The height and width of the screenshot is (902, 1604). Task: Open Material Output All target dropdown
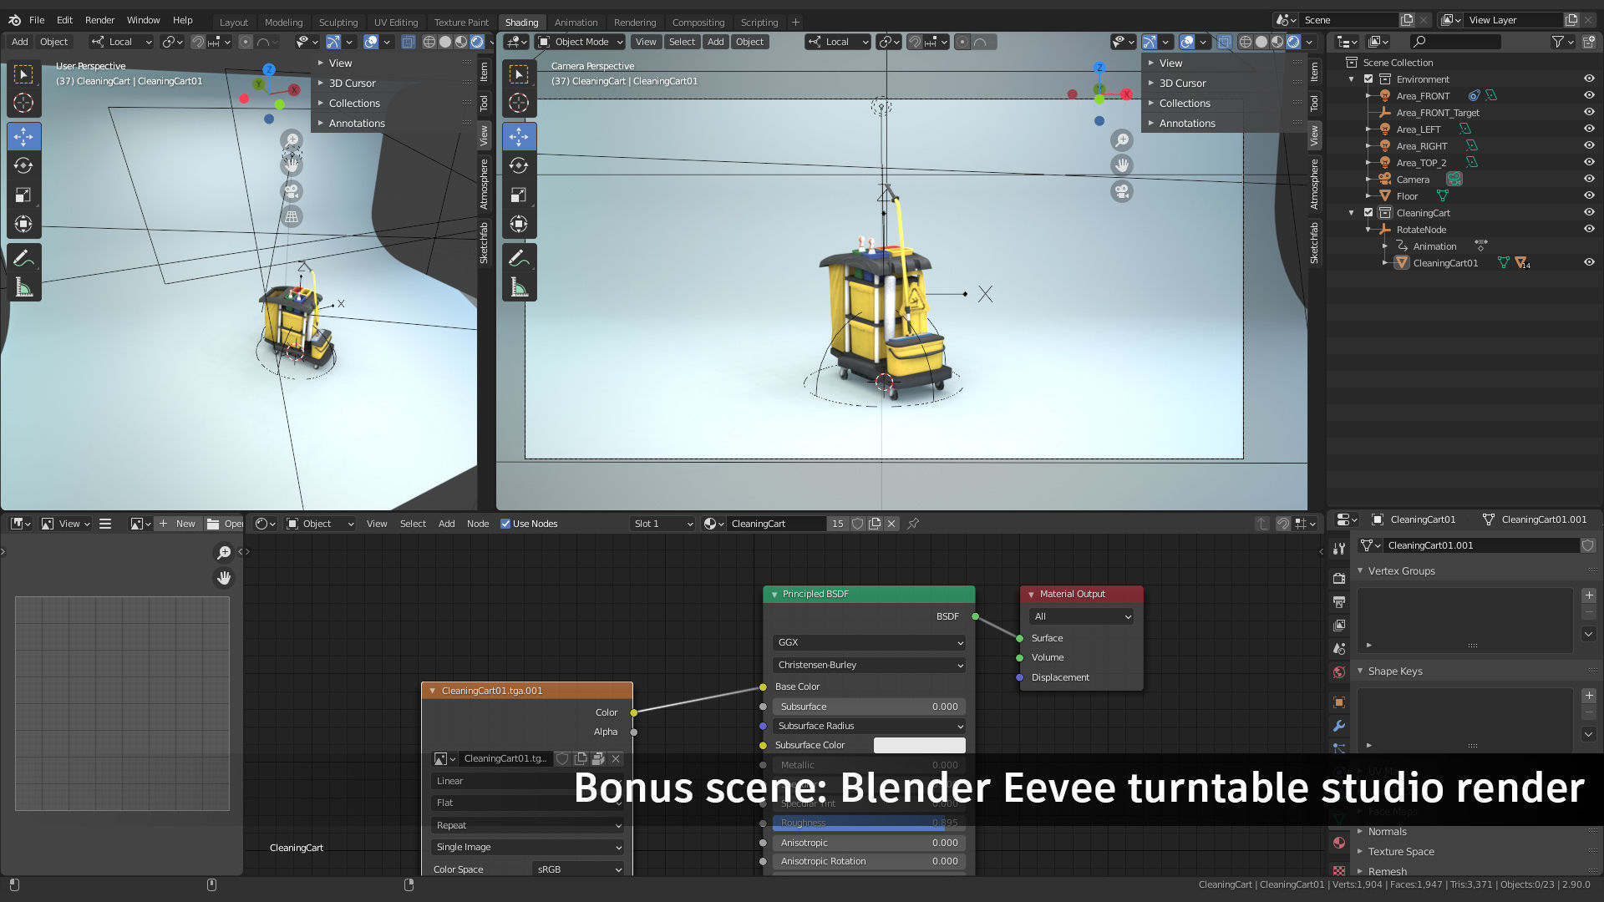pyautogui.click(x=1082, y=616)
